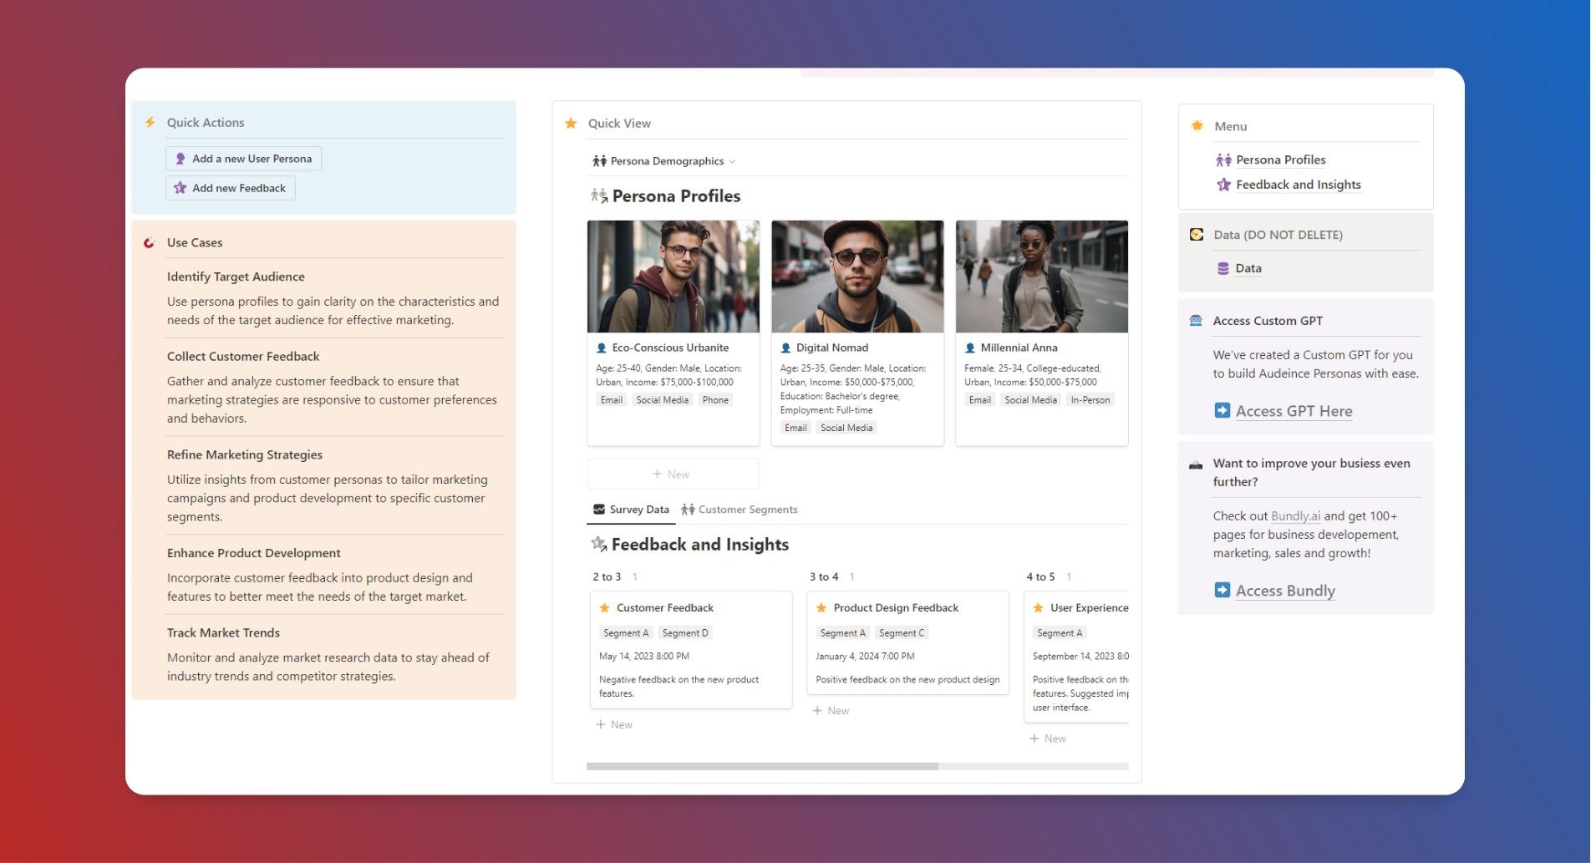Click the orange star beside Quick View
This screenshot has width=1591, height=863.
point(571,124)
